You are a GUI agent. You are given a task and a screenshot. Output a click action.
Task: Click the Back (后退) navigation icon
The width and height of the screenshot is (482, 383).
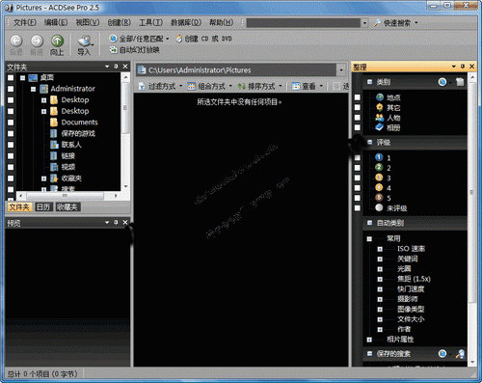tap(16, 41)
